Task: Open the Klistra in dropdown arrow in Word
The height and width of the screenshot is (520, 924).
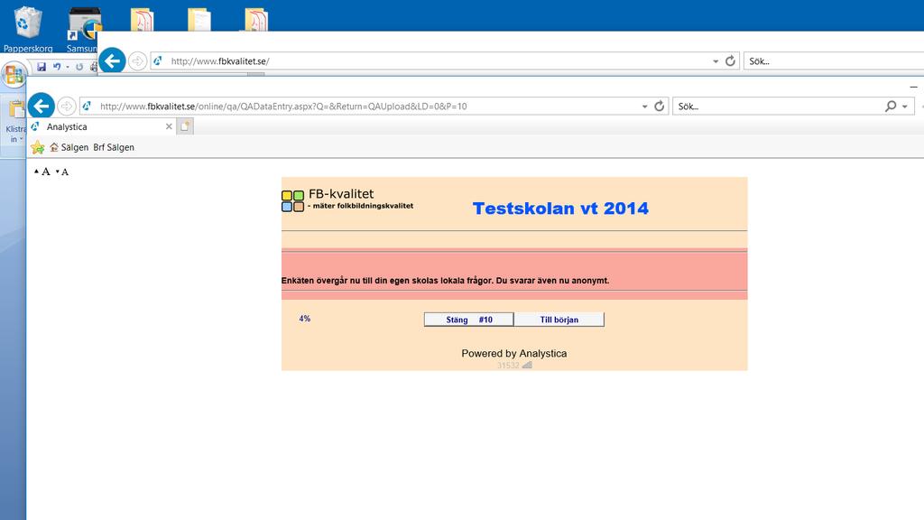Action: (22, 140)
